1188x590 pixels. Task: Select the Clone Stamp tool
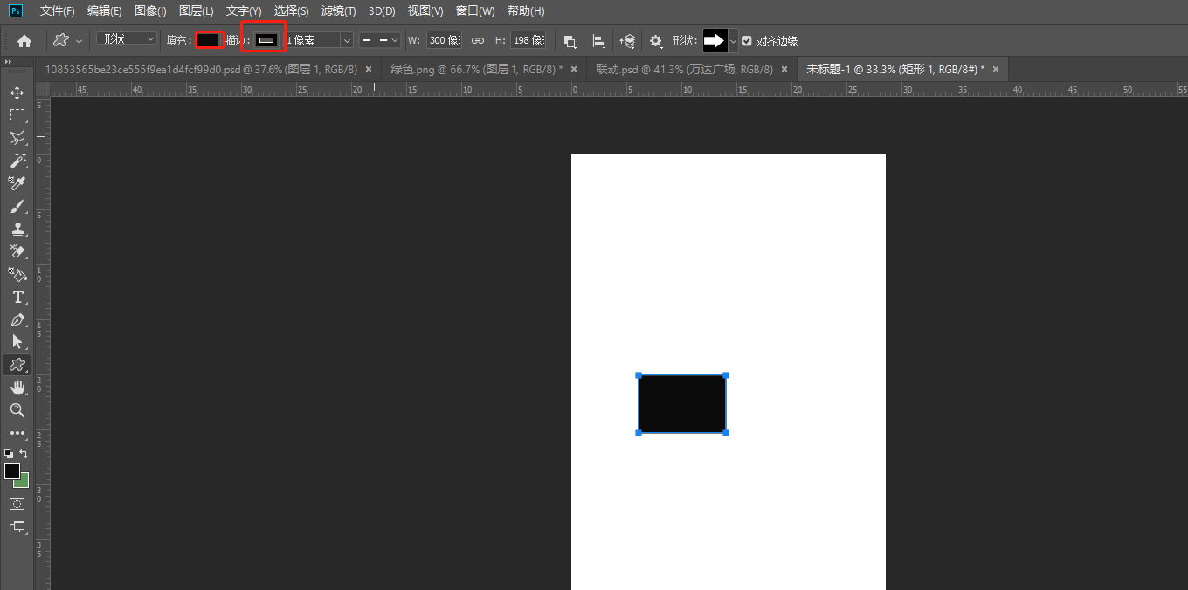(17, 229)
